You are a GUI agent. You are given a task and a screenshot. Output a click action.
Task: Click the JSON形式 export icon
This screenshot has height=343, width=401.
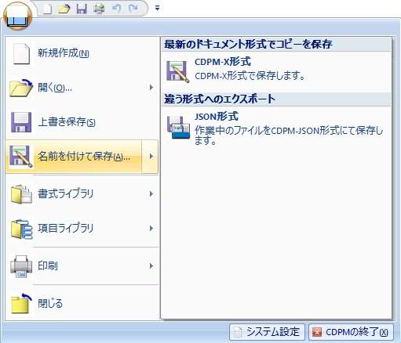tap(178, 127)
